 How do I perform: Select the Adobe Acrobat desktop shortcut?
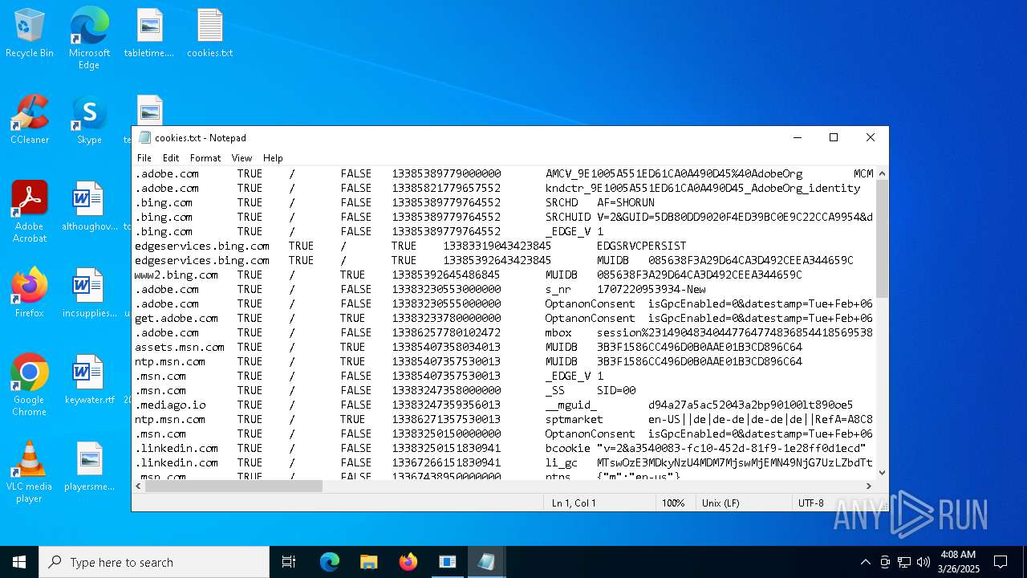(30, 212)
